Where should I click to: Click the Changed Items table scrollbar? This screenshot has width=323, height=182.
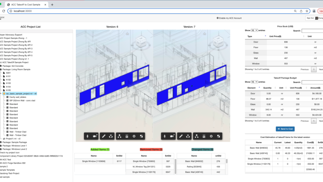227,161
